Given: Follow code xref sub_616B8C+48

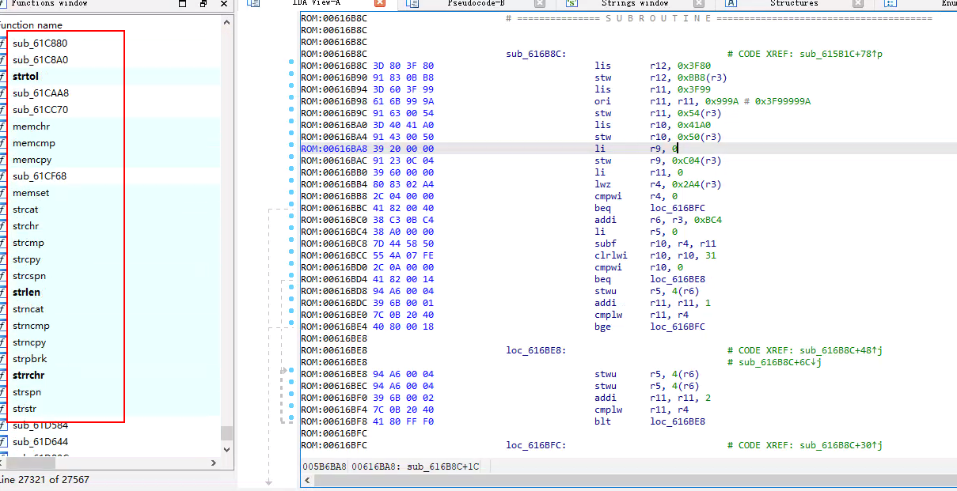Looking at the screenshot, I should (841, 350).
